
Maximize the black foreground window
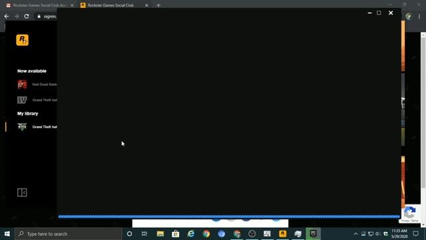click(x=379, y=13)
